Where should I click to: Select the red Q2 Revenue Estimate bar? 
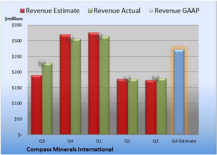click(122, 107)
